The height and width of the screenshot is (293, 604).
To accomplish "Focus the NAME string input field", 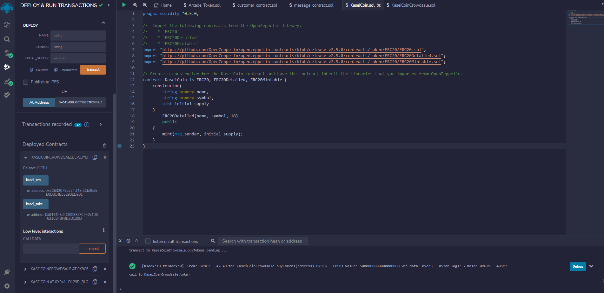I will click(x=78, y=36).
